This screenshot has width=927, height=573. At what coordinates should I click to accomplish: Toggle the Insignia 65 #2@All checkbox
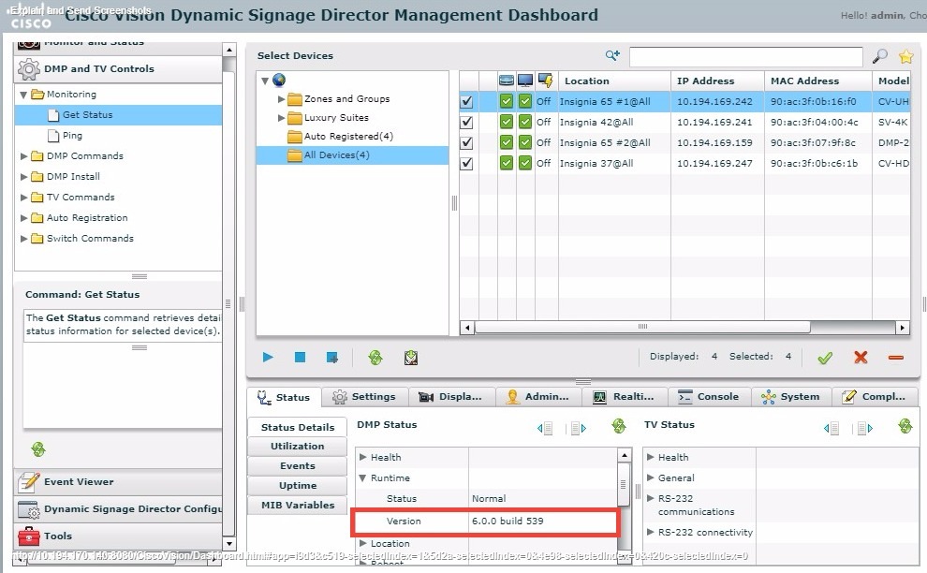465,141
